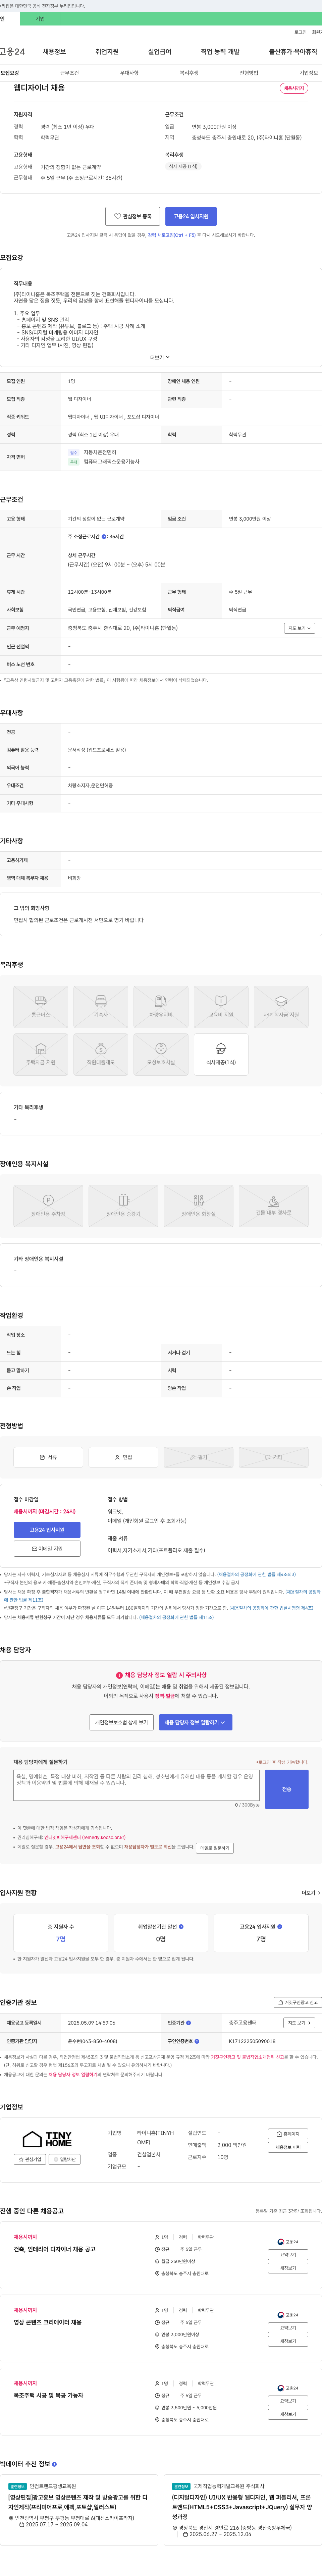This screenshot has height=2576, width=322.
Task: Click the 건물 내부 경사로 icon
Action: 273,1206
